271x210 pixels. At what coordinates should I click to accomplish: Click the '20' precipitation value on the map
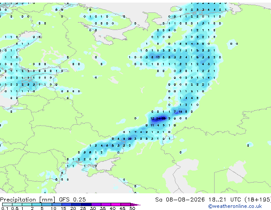[130, 139]
